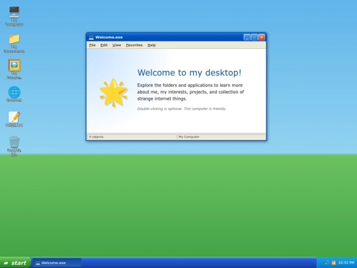This screenshot has width=357, height=268.
Task: Click the start button
Action: [x=15, y=263]
